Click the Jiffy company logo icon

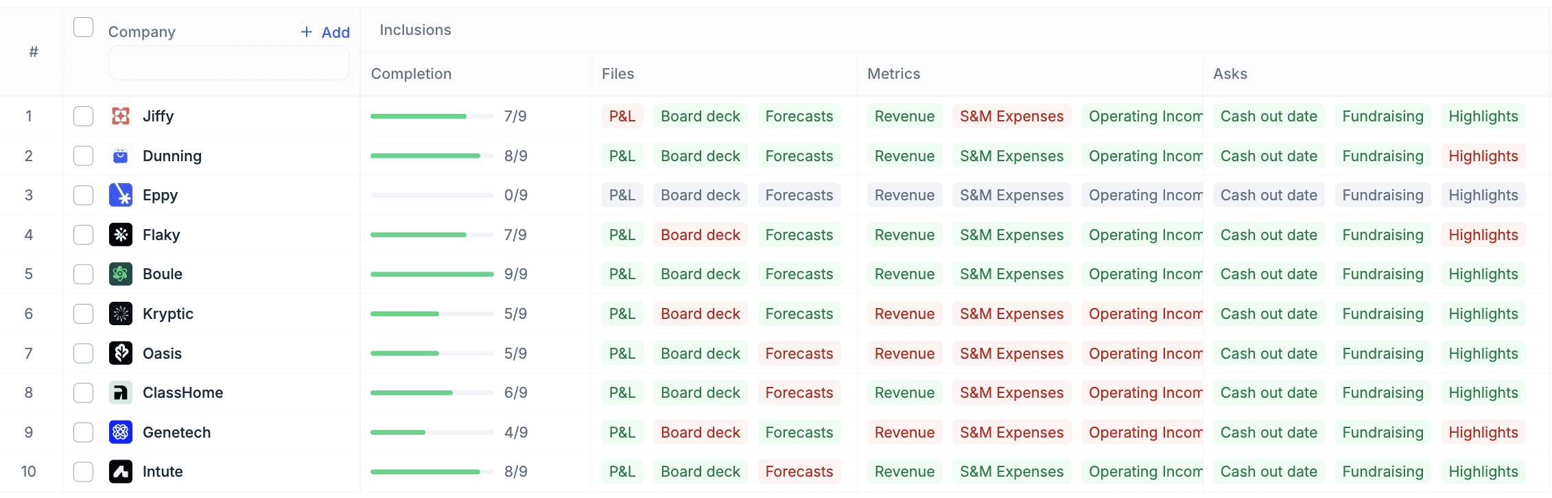click(121, 116)
